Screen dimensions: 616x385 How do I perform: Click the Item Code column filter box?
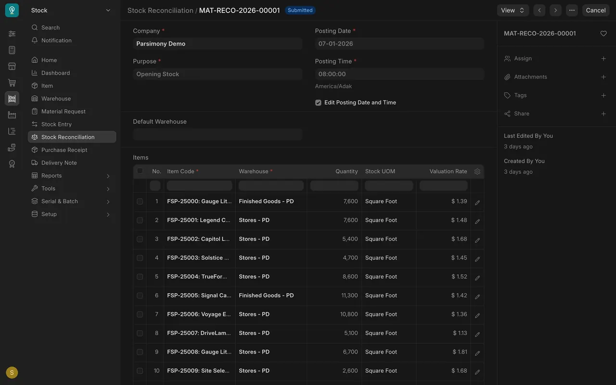[200, 185]
